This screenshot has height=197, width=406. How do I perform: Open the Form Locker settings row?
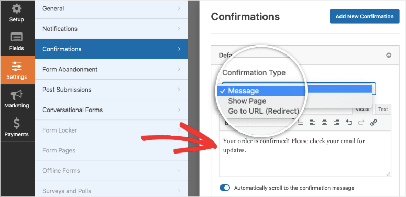pyautogui.click(x=112, y=130)
